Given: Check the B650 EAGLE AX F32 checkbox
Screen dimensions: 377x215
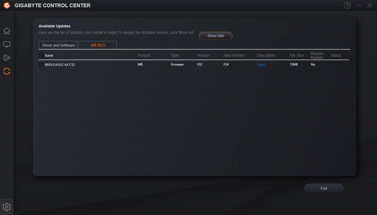Looking at the screenshot, I should tap(41, 65).
